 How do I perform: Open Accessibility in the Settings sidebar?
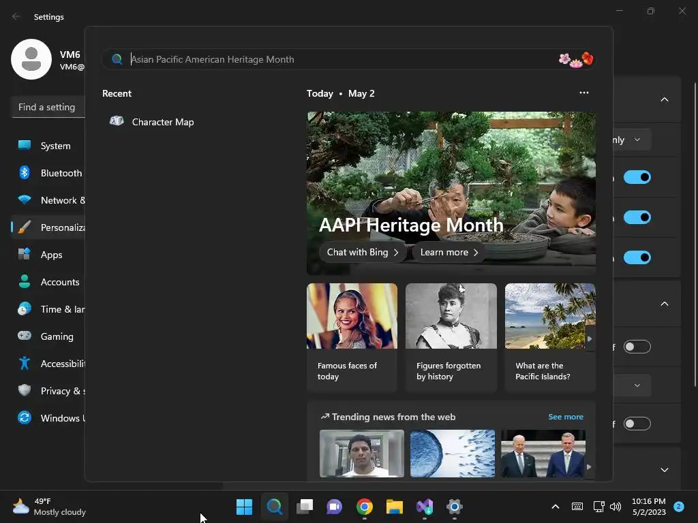click(48, 364)
